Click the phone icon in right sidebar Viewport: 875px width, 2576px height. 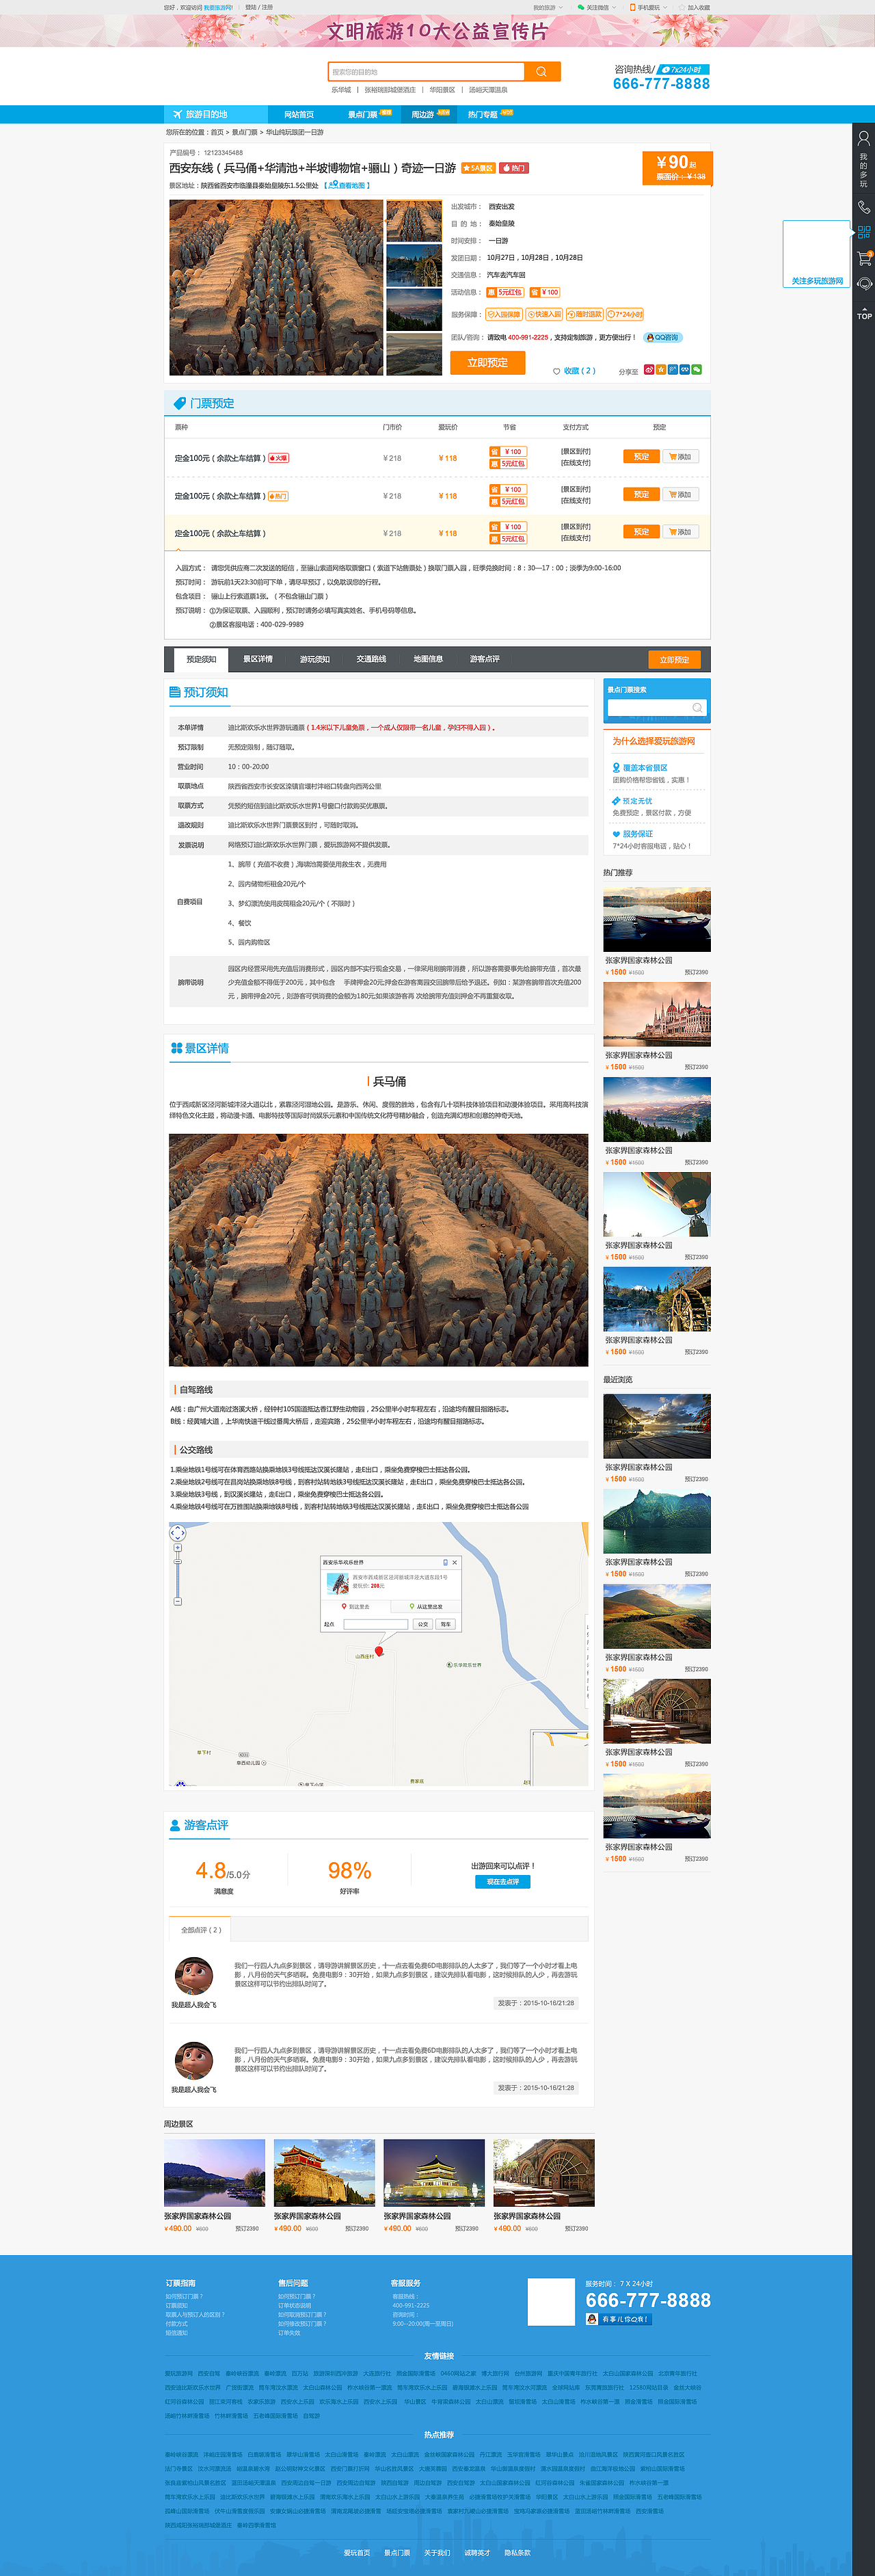[864, 207]
